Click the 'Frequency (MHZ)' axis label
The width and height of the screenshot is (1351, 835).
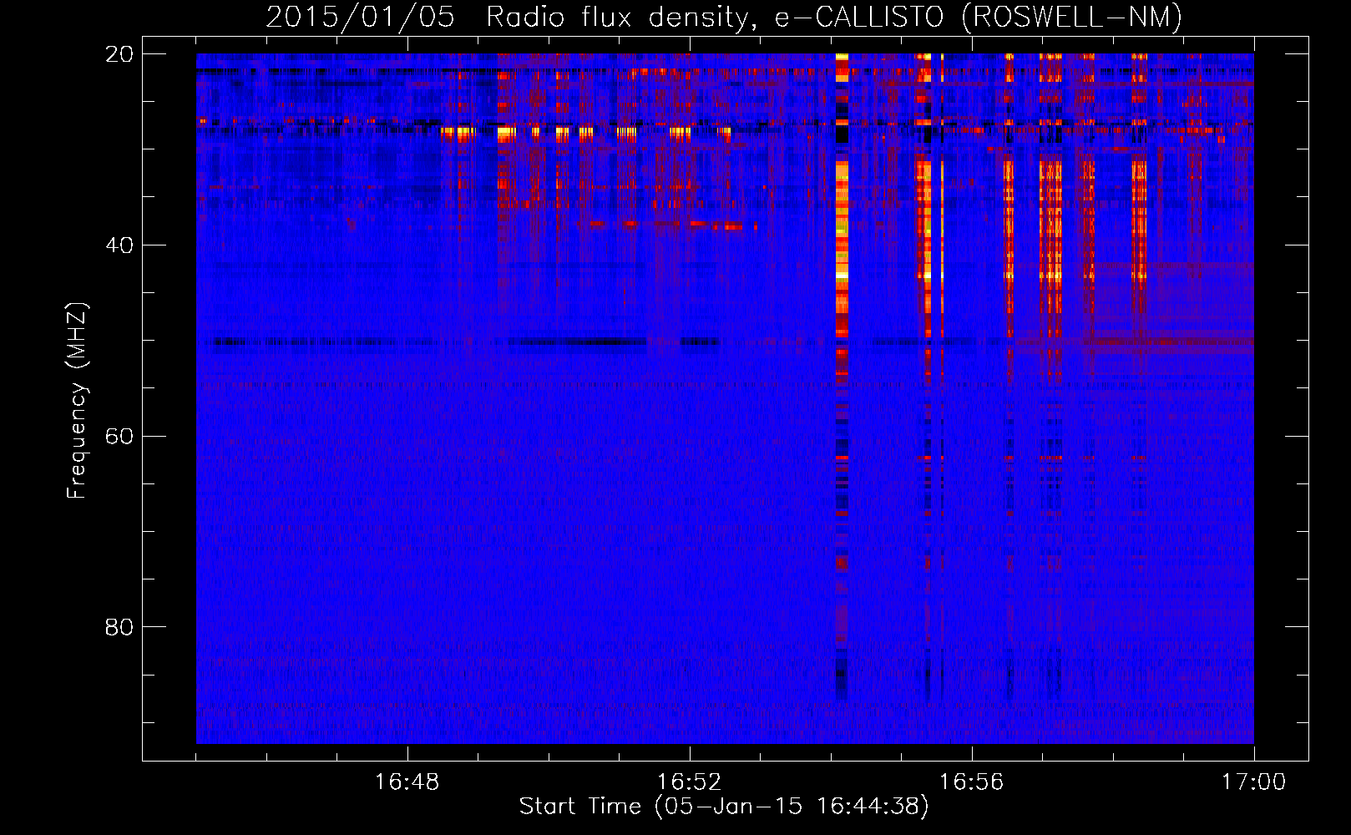pos(77,401)
